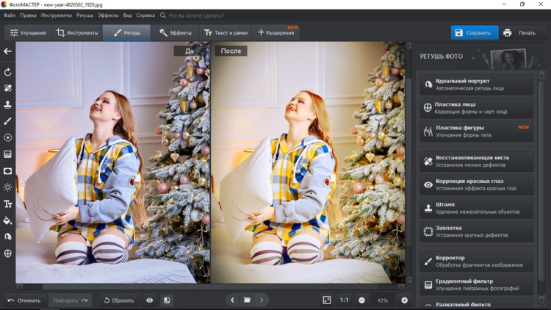Click the Сбросить reset button
This screenshot has height=310, width=551.
point(119,300)
